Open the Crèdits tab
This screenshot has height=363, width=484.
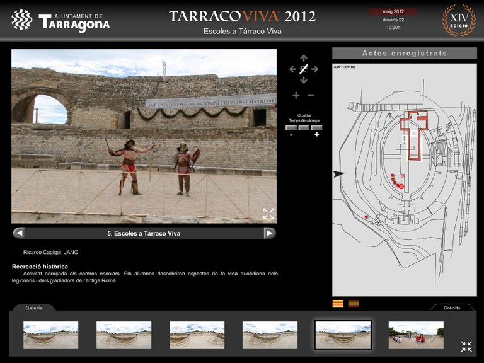pos(452,308)
